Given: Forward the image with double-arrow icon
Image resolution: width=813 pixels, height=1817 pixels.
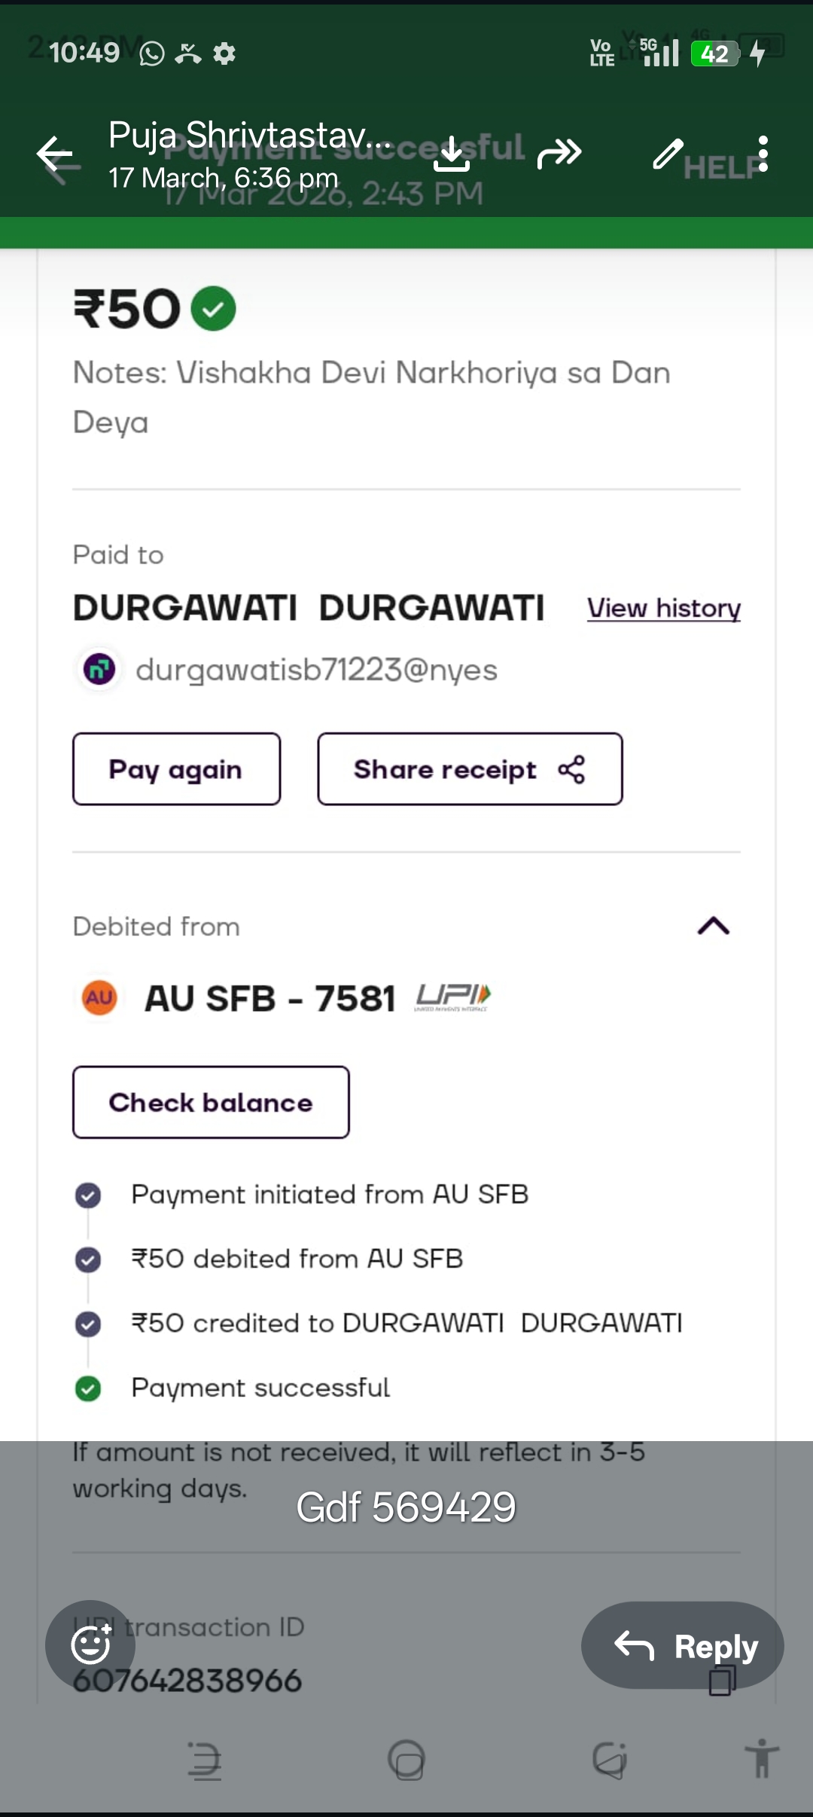Looking at the screenshot, I should click(x=559, y=154).
